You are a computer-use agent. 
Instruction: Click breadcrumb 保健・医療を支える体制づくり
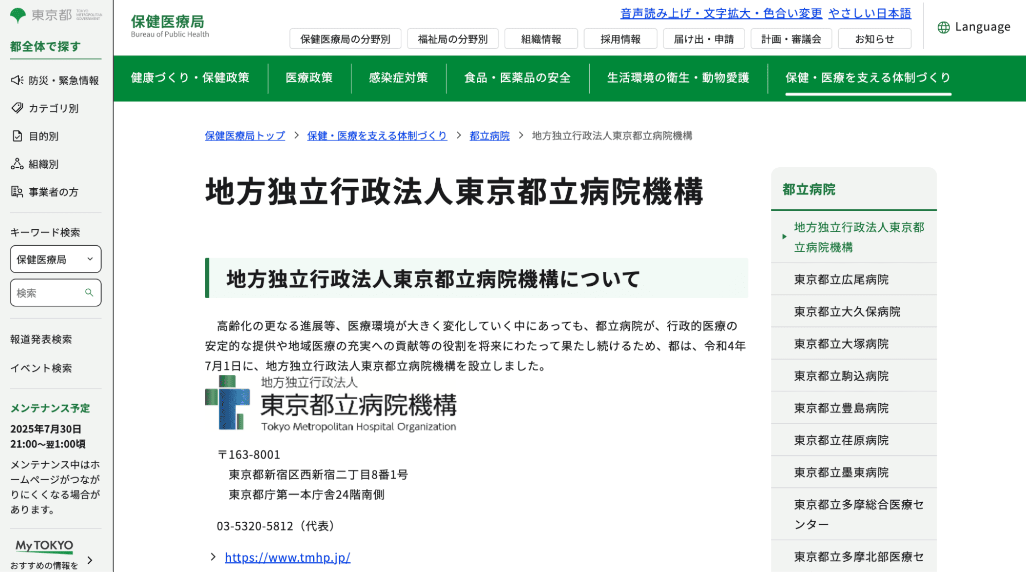click(x=377, y=135)
